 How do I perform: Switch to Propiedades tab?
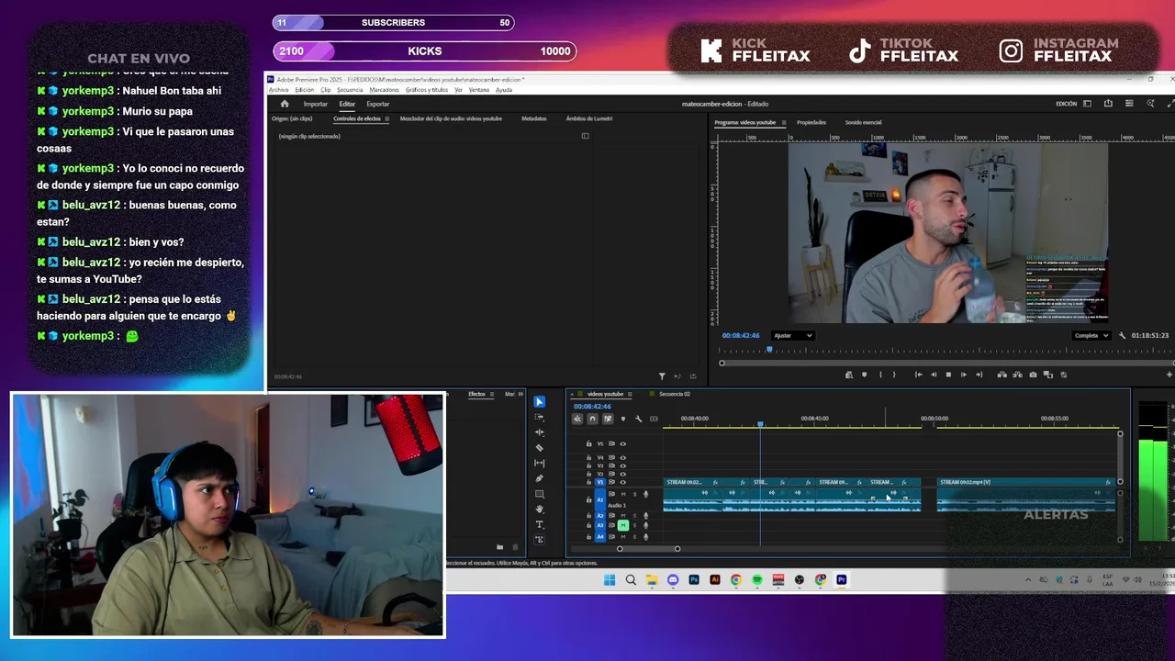tap(811, 122)
